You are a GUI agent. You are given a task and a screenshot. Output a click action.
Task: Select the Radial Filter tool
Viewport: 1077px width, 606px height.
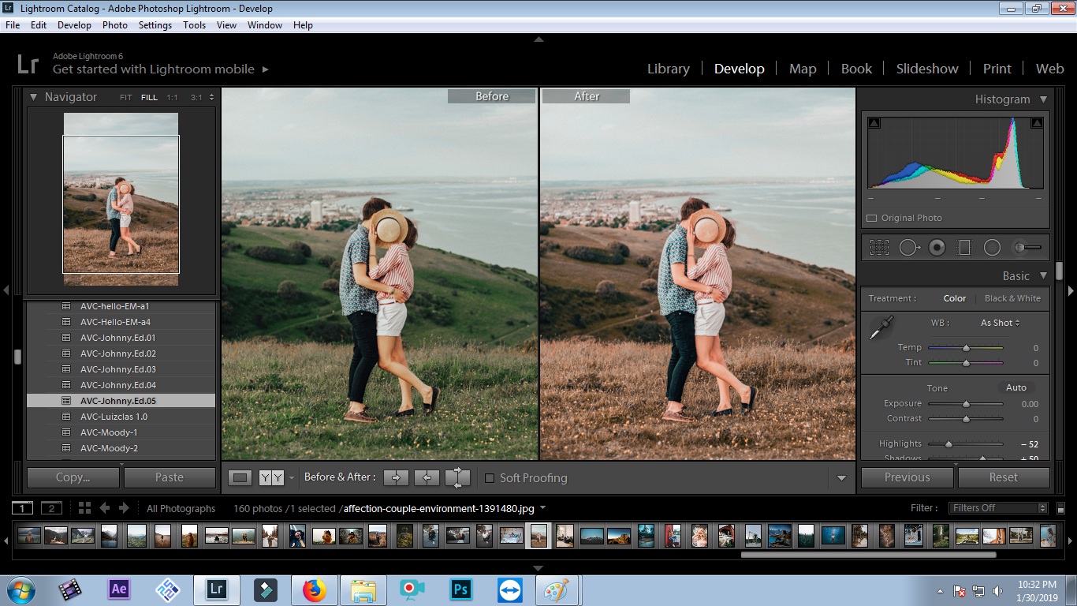(x=992, y=248)
